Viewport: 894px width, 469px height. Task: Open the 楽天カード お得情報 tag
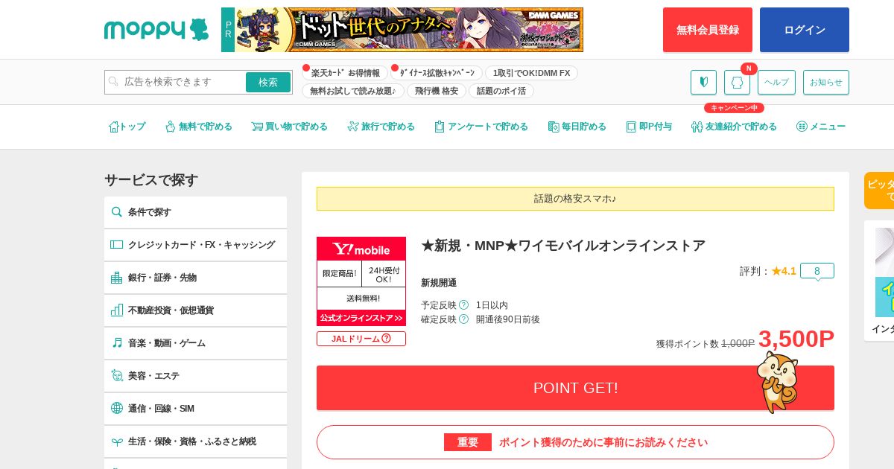pyautogui.click(x=345, y=73)
